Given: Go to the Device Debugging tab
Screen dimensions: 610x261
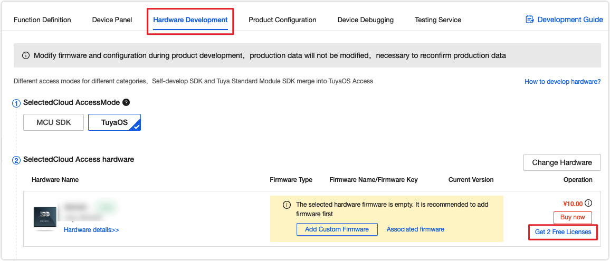Looking at the screenshot, I should pos(365,20).
